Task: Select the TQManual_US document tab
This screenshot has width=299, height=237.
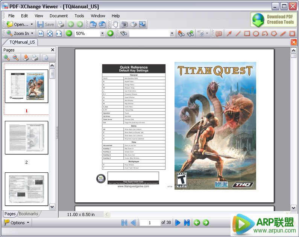Action: click(22, 42)
